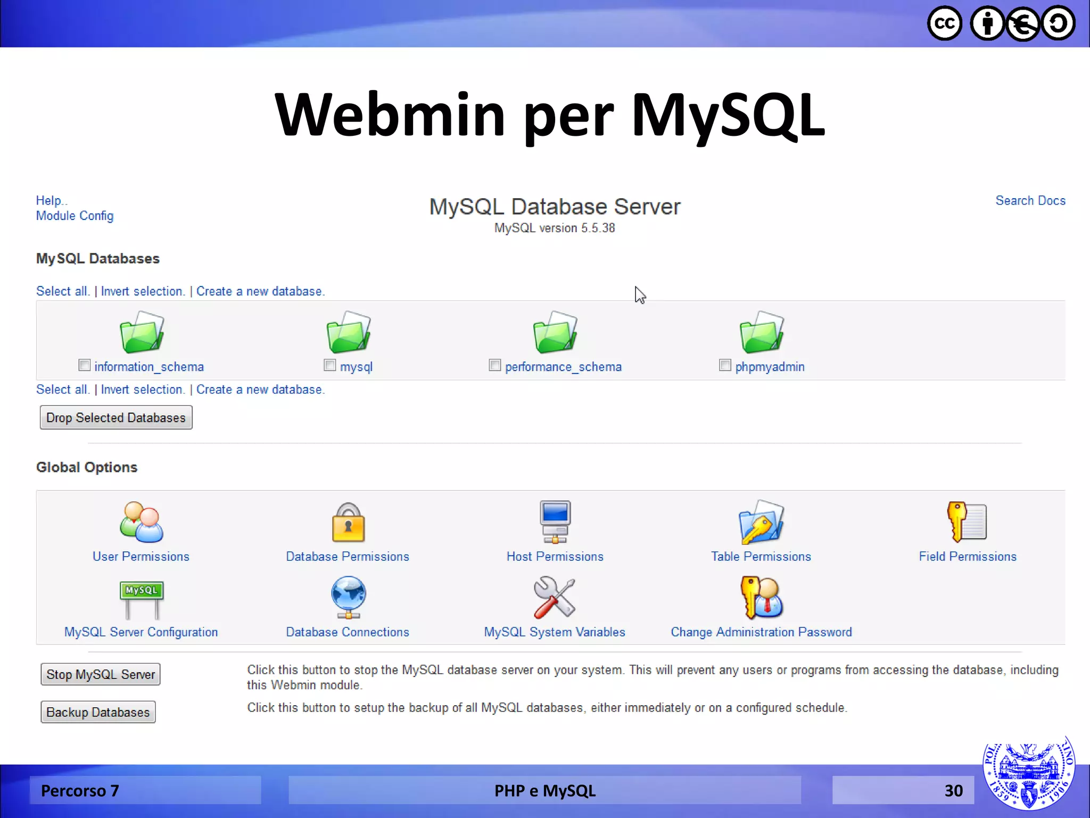Open MySQL System Variables text link

click(555, 632)
